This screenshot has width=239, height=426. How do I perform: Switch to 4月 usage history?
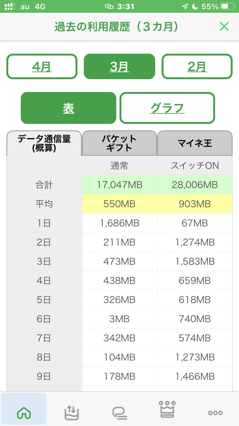tap(42, 66)
